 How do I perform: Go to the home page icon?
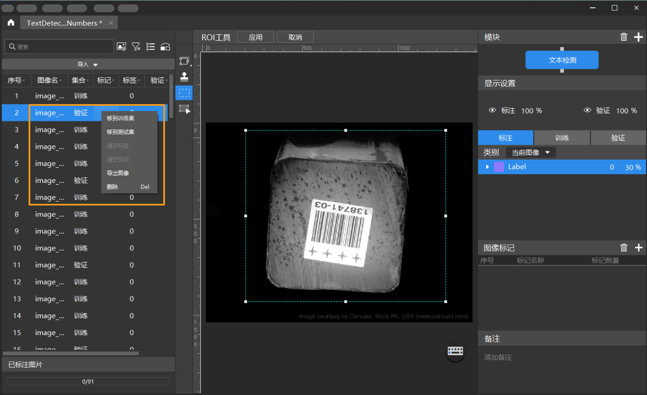click(11, 23)
